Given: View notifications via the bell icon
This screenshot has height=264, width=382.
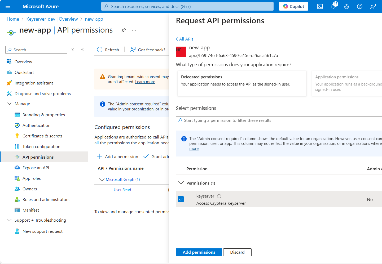Looking at the screenshot, I should click(x=333, y=6).
